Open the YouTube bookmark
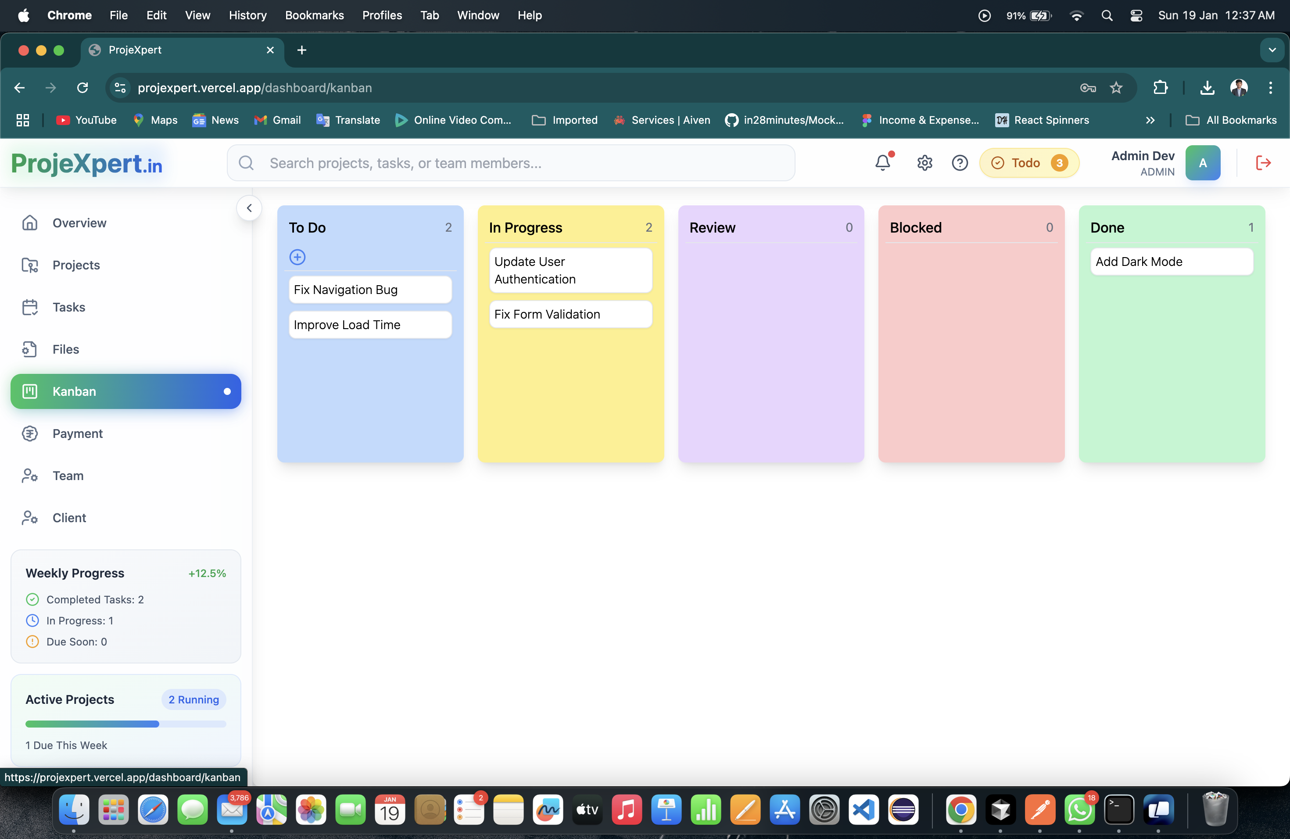 tap(87, 120)
